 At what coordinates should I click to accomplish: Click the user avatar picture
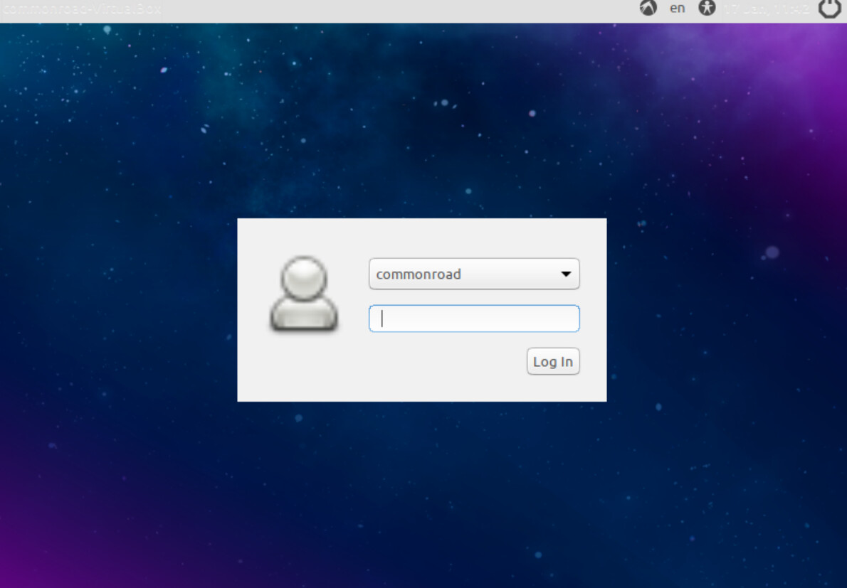(303, 294)
